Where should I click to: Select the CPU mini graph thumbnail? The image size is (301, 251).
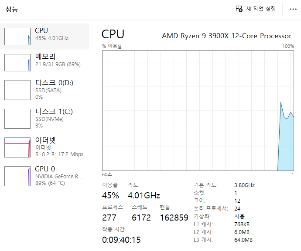[17, 37]
